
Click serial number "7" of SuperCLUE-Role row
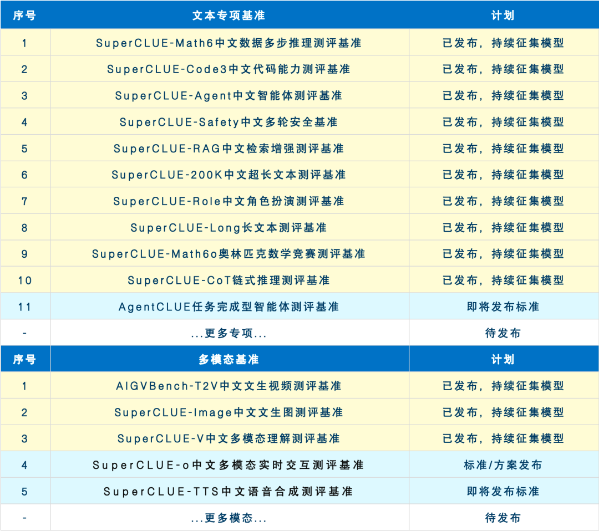pyautogui.click(x=25, y=201)
